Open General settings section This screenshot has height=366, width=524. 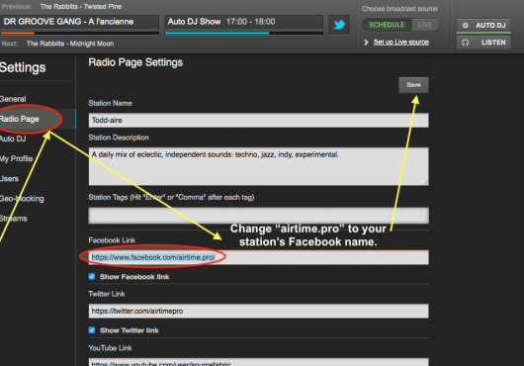13,99
